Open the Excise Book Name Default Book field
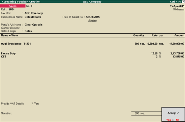Image resolution: width=185 pixels, height=122 pixels. pyautogui.click(x=33, y=17)
